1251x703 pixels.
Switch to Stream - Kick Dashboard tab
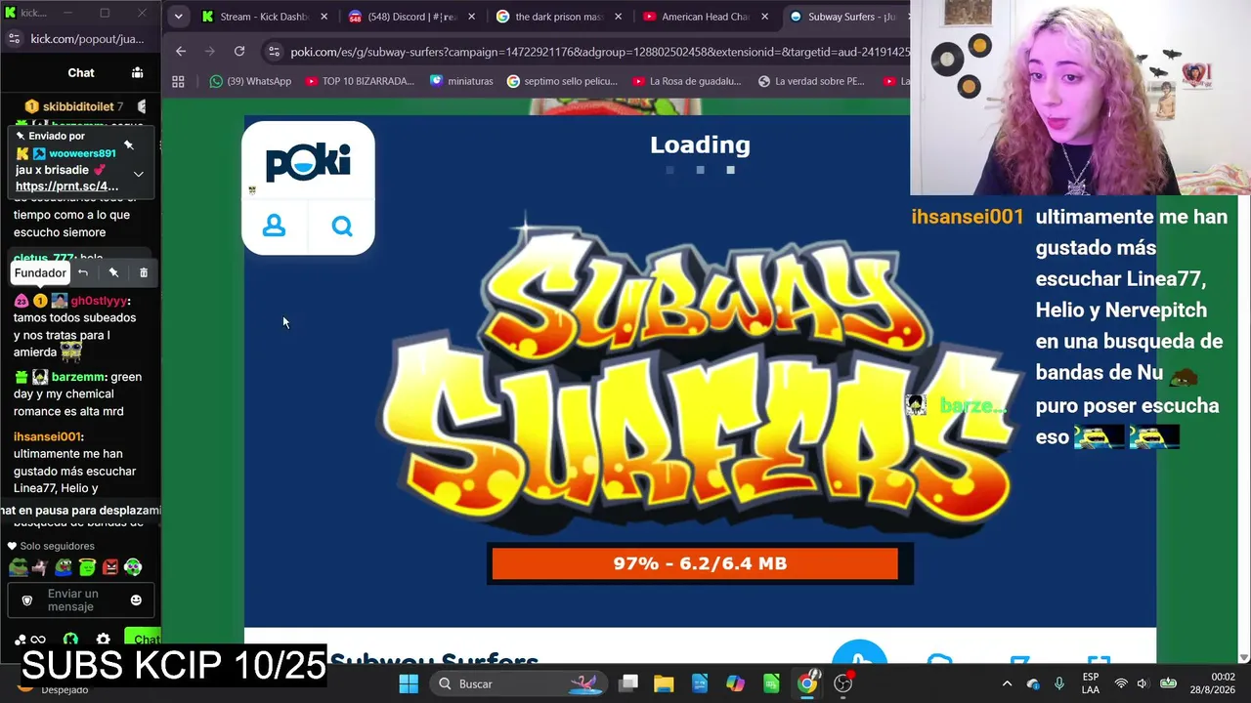265,17
